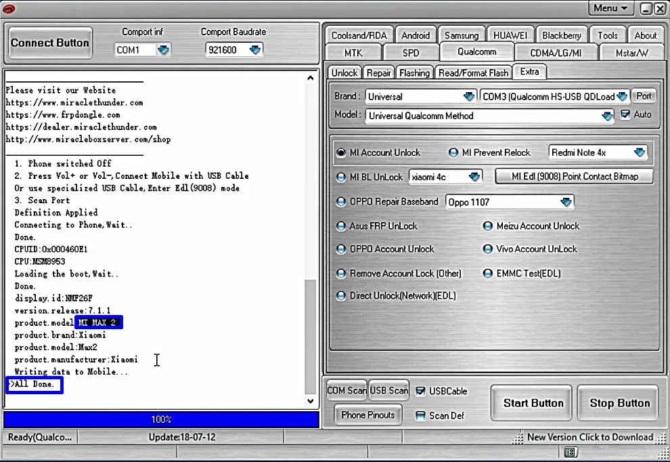Select the Asus FRP UnLock radio button
The height and width of the screenshot is (462, 670).
[x=342, y=226]
